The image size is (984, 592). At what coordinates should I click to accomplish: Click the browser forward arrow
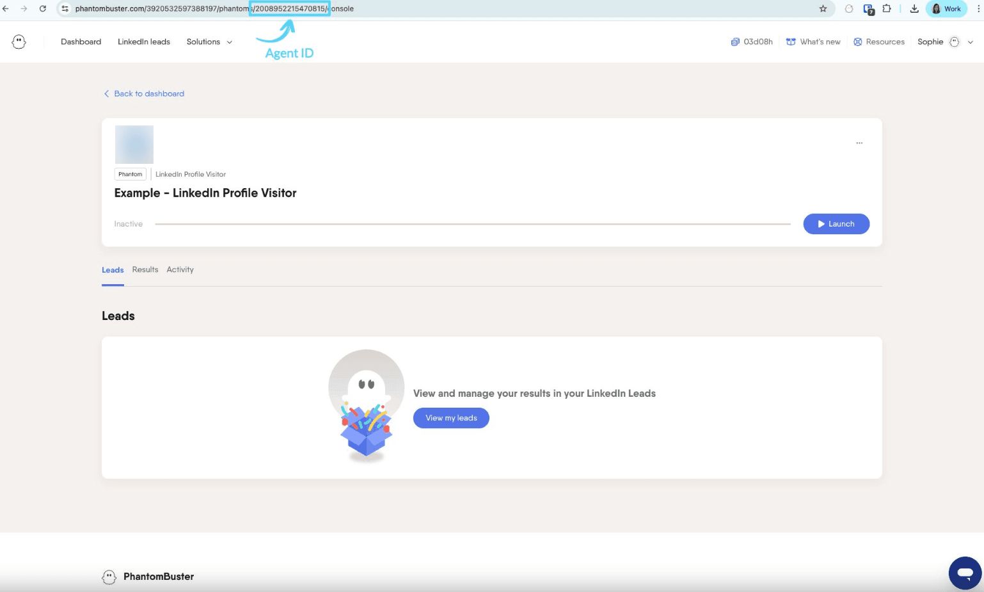pos(24,8)
